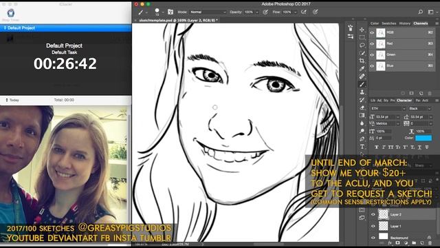Select the History Brush tool
Image resolution: width=440 pixels, height=248 pixels.
pos(362,100)
